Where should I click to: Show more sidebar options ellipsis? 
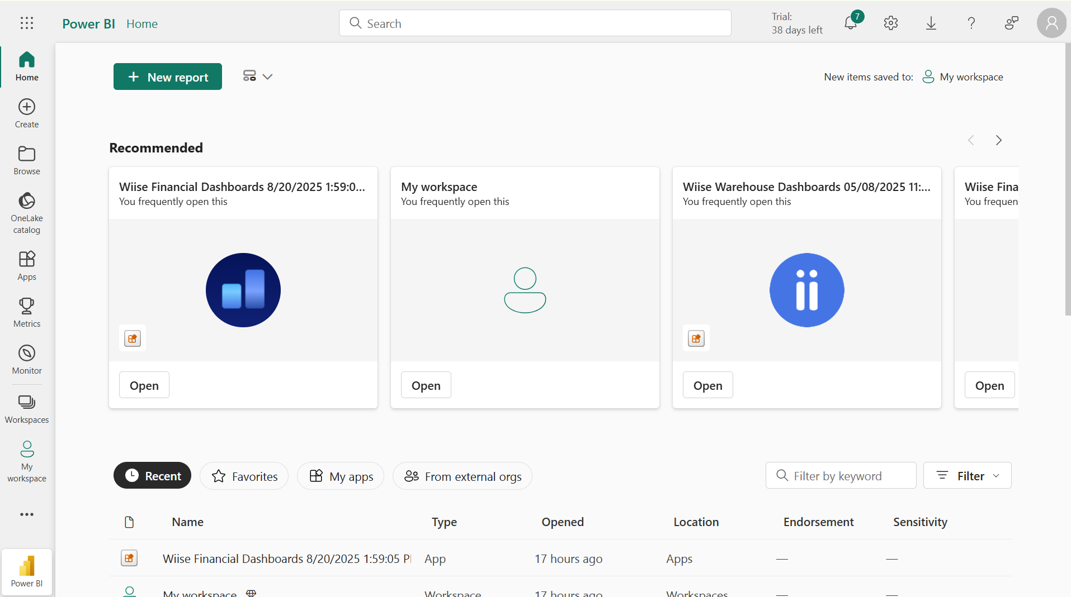click(27, 514)
